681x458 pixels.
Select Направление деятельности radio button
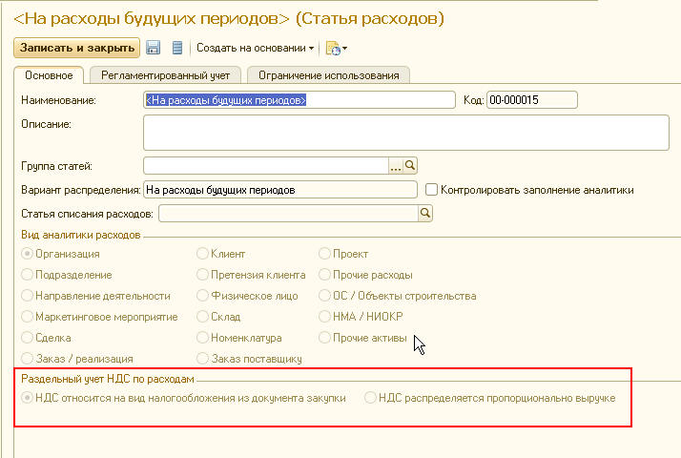click(x=27, y=296)
